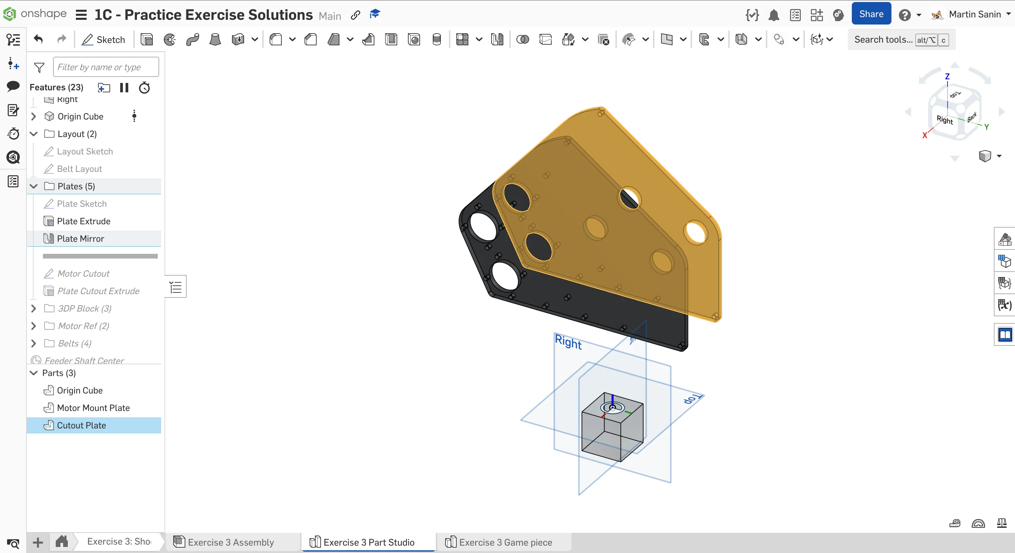Image resolution: width=1015 pixels, height=553 pixels.
Task: Toggle the feature list collapse button
Action: coord(175,286)
